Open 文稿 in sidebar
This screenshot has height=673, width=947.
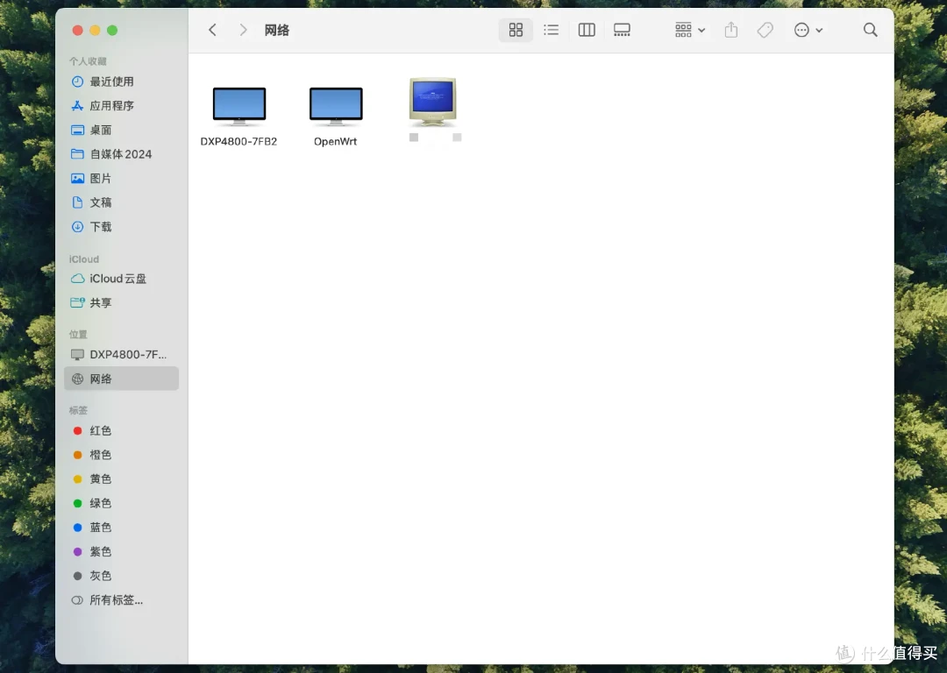click(x=121, y=202)
